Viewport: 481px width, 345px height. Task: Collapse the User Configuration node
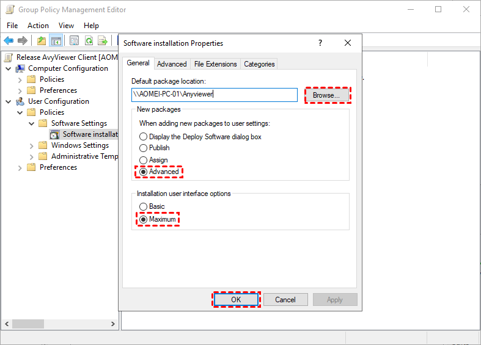9,102
